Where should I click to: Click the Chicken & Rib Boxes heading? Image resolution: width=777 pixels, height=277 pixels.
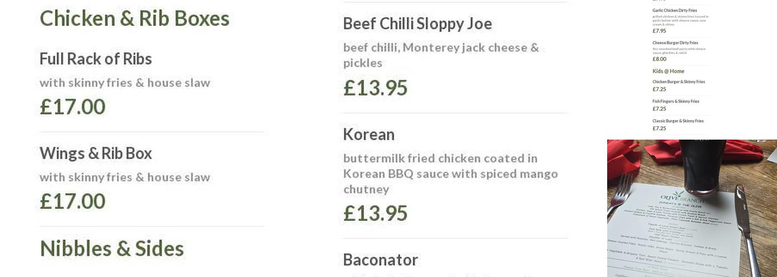[134, 18]
